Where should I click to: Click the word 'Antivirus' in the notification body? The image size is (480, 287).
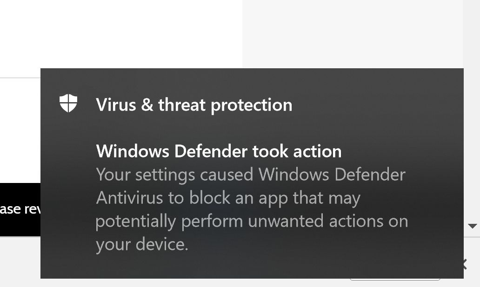click(129, 198)
